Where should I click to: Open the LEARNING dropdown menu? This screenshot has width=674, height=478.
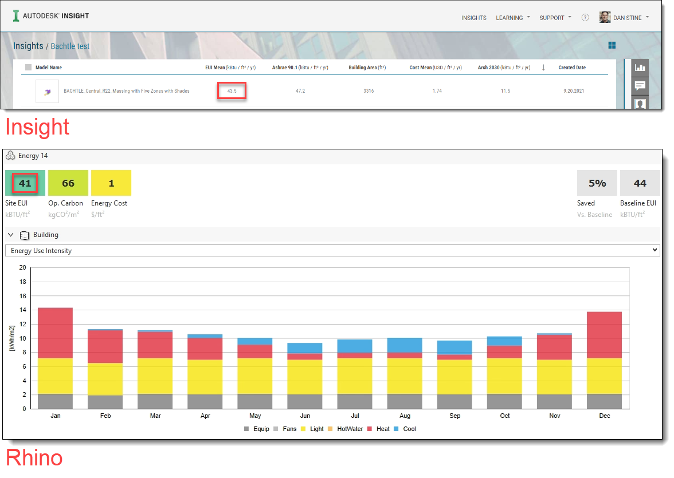pyautogui.click(x=513, y=18)
